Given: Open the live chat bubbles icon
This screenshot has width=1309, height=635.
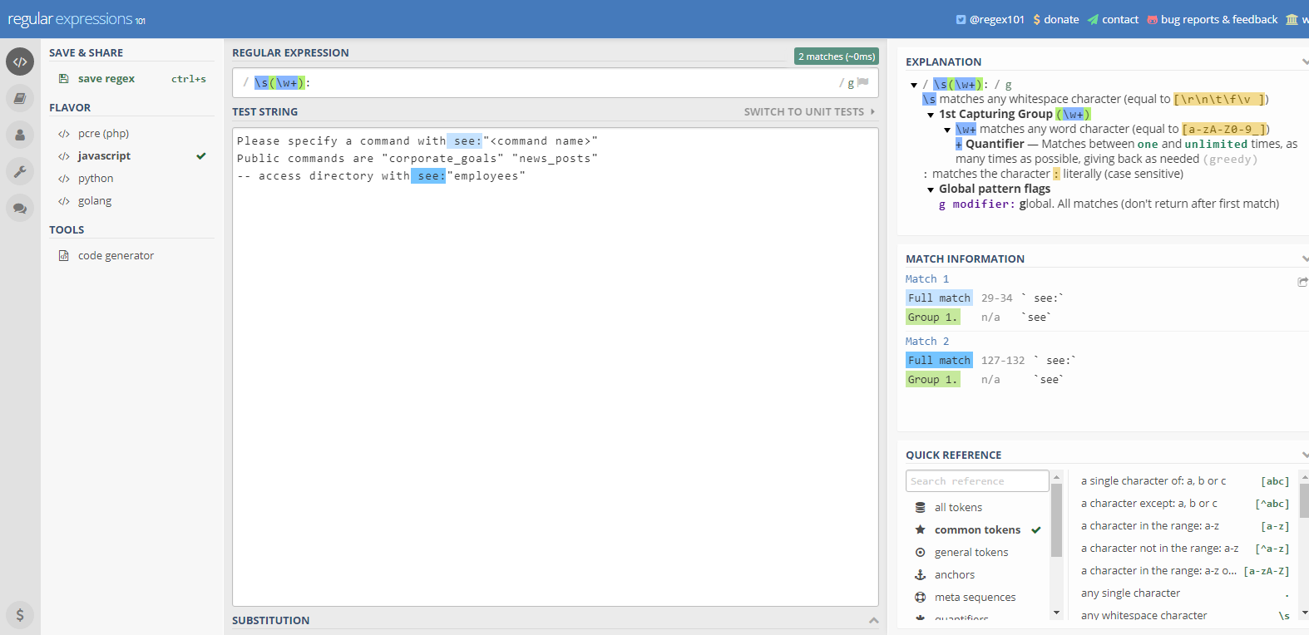Looking at the screenshot, I should 20,208.
